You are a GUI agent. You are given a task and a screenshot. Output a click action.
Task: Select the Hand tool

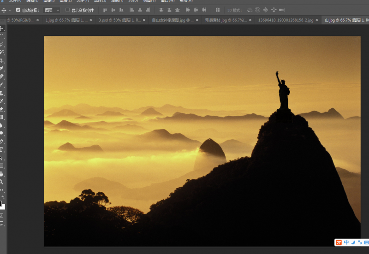2,174
